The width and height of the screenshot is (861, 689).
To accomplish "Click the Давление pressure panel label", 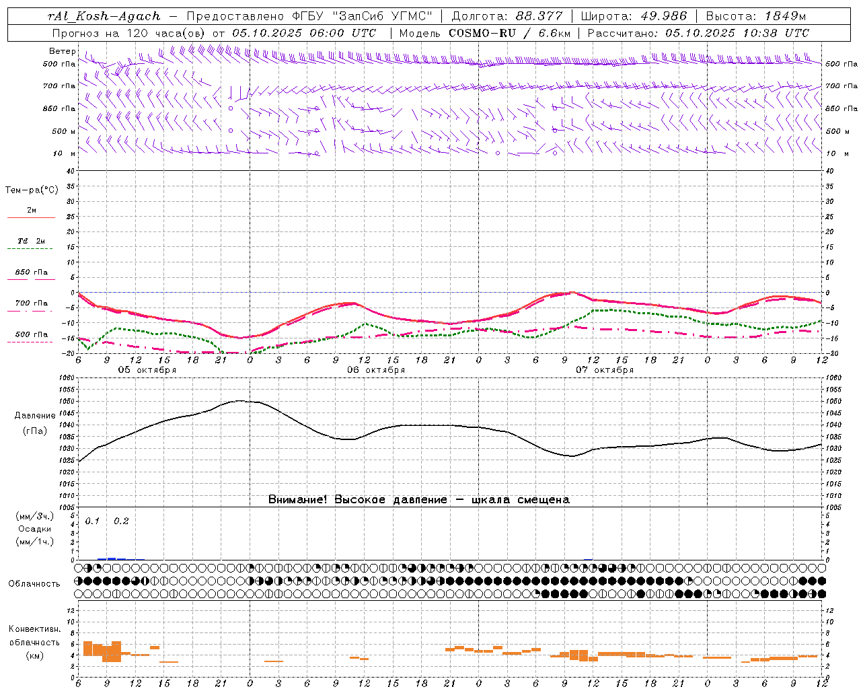I will click(x=34, y=416).
